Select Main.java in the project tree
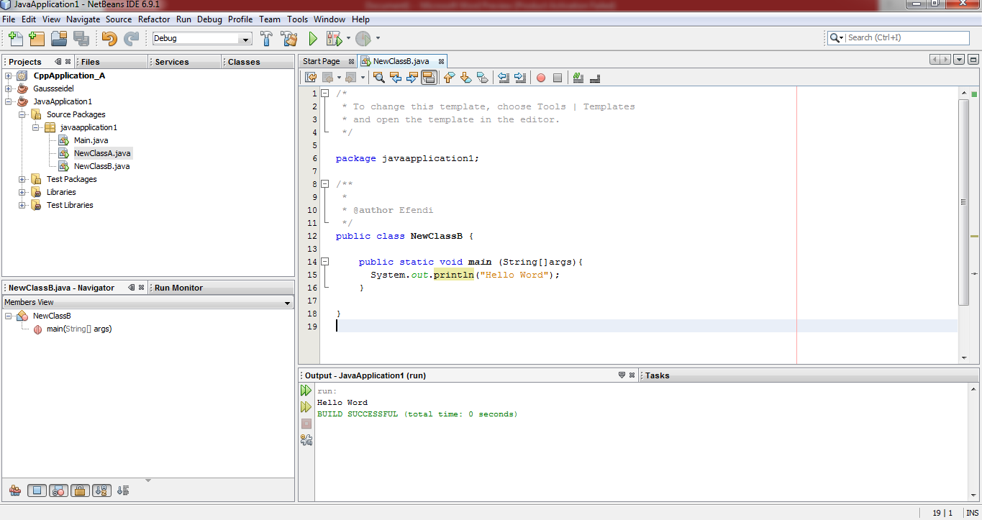The width and height of the screenshot is (982, 520). point(91,140)
